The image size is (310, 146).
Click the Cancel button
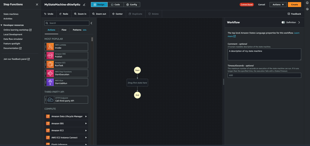click(x=262, y=5)
